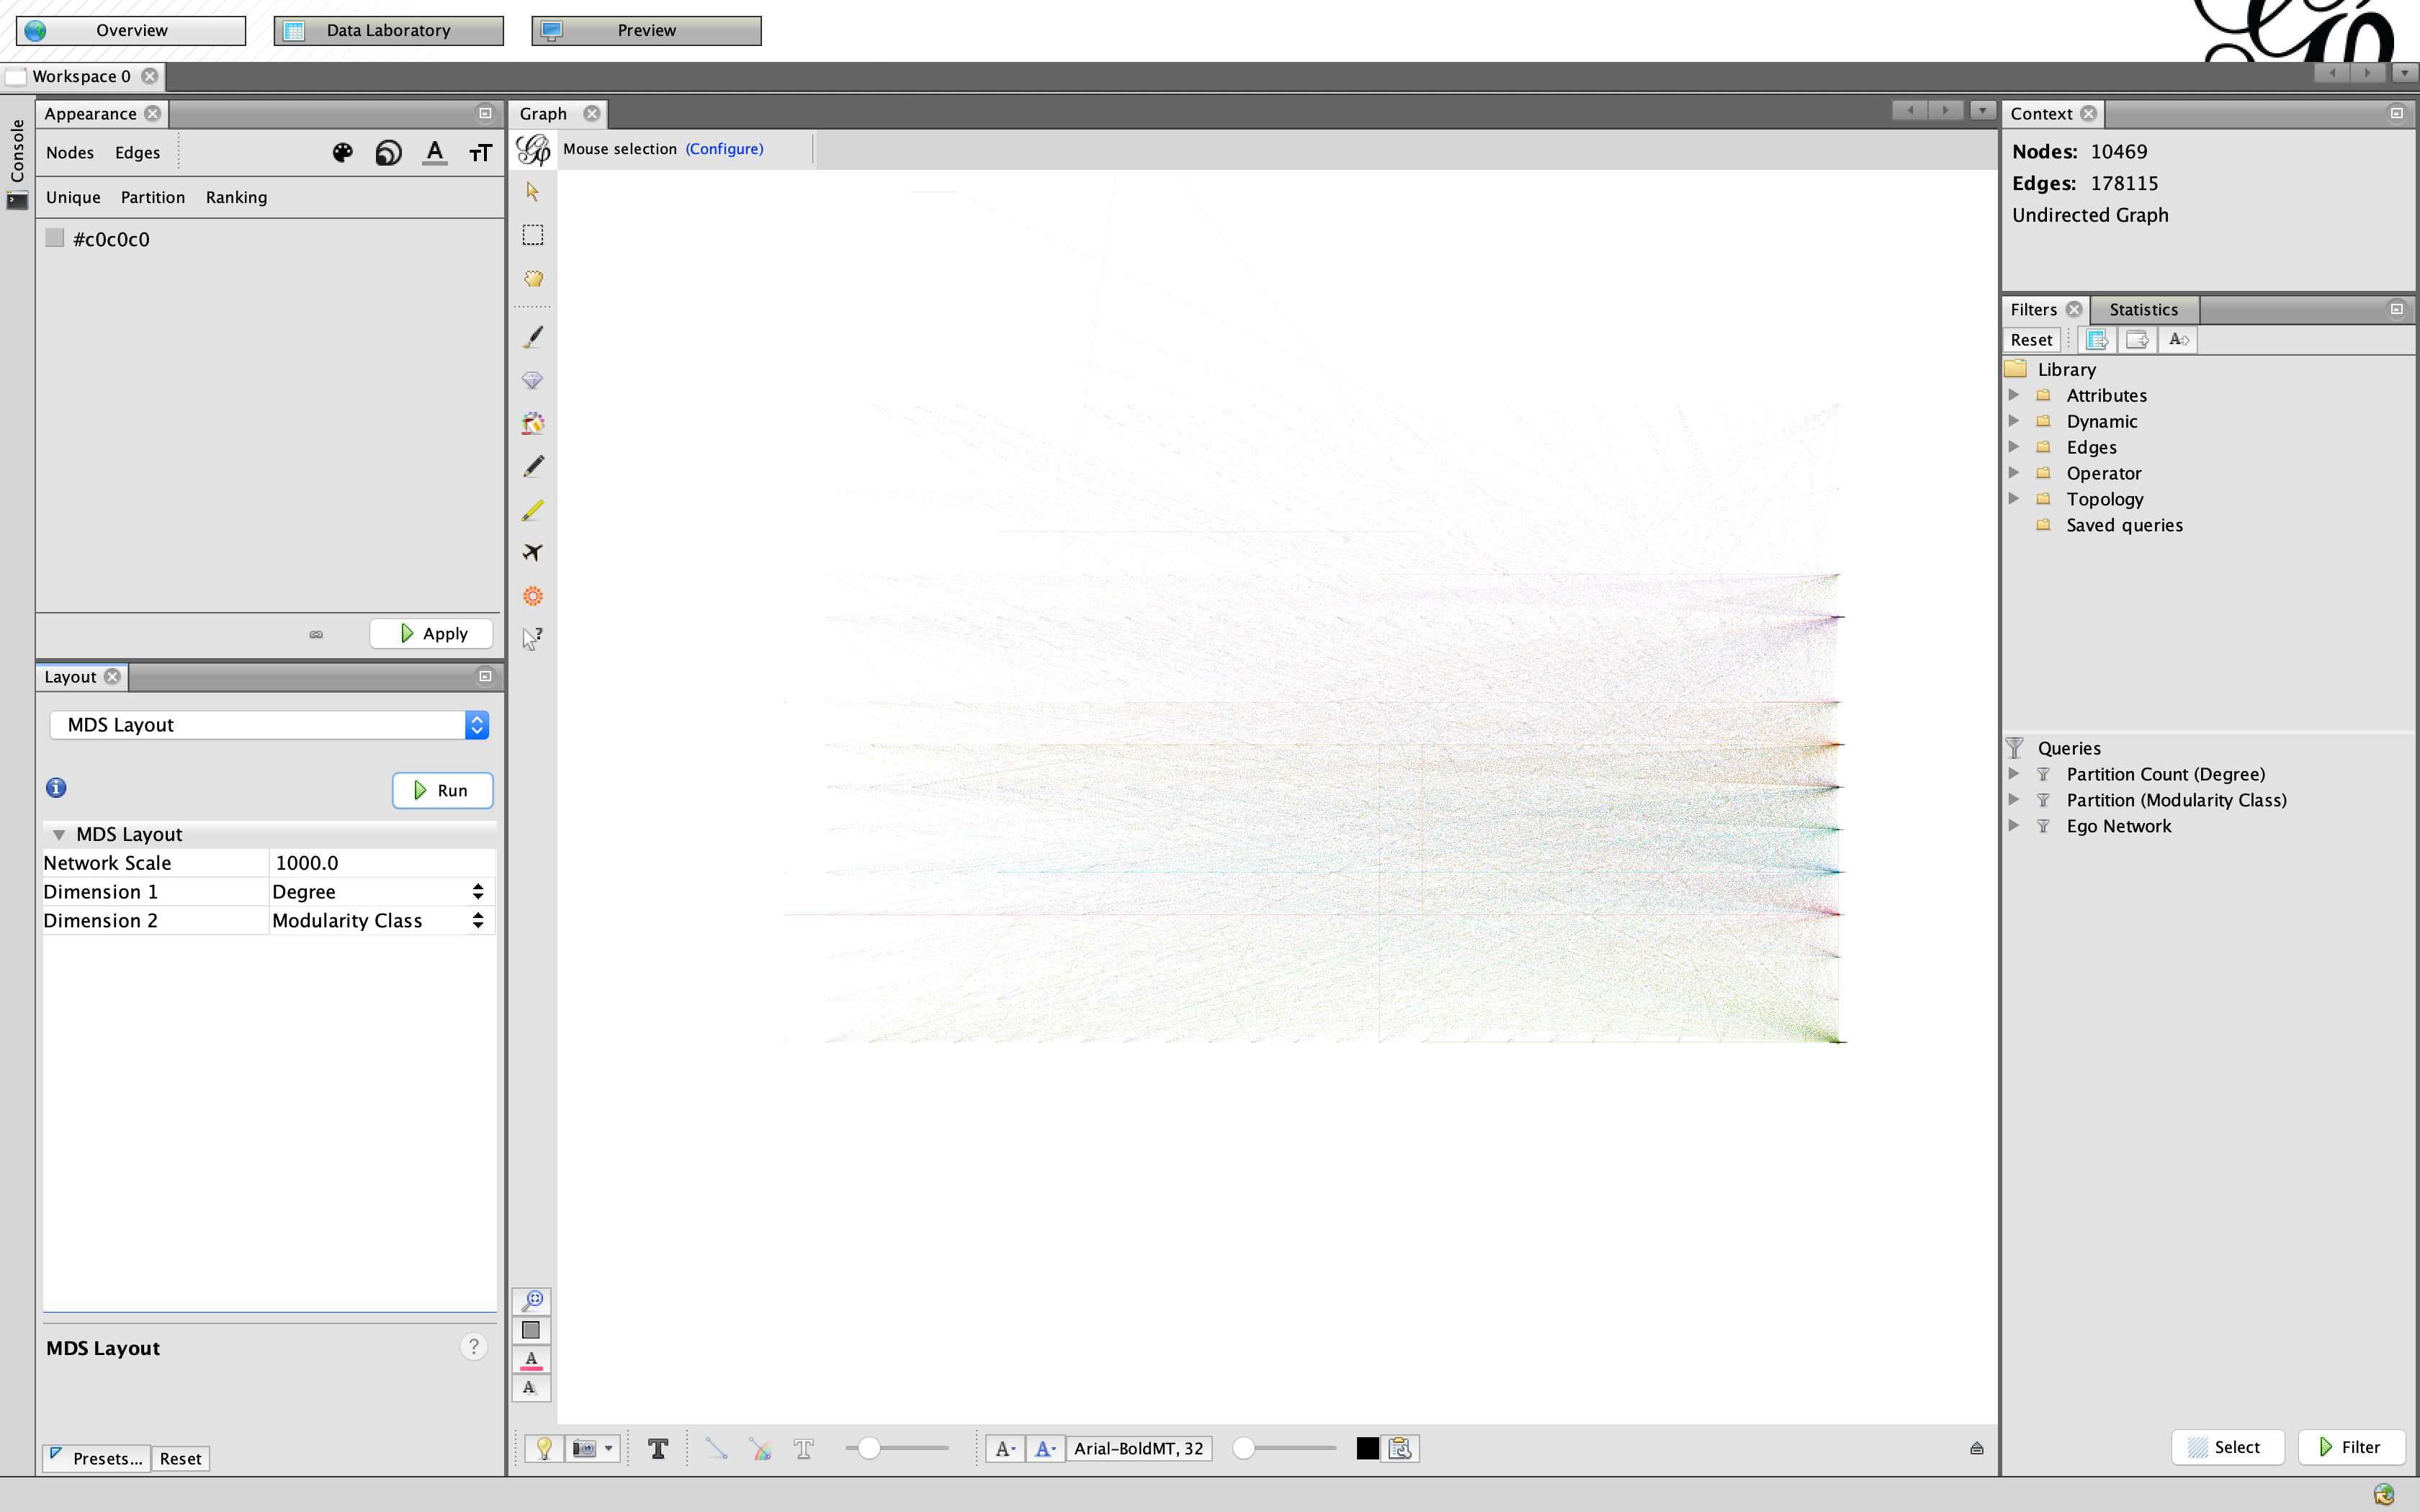Open the node color palette in Appearance
Image resolution: width=2420 pixels, height=1512 pixels.
point(342,152)
